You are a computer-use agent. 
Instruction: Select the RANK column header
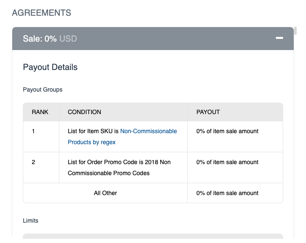[40, 112]
